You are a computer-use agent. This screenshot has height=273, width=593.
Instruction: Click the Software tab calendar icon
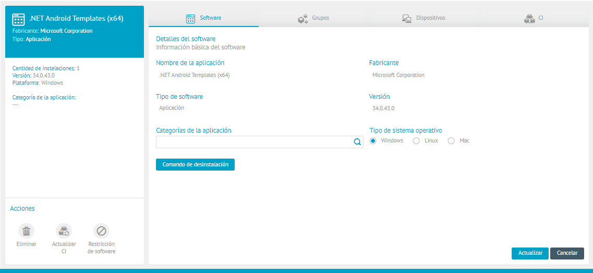(191, 19)
